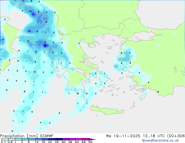
Task: Click the 0.1–0.5 mm legend swatch
Action: coord(5,139)
